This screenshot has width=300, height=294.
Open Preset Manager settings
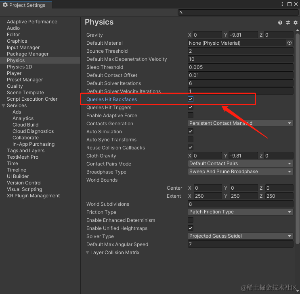tap(25, 80)
